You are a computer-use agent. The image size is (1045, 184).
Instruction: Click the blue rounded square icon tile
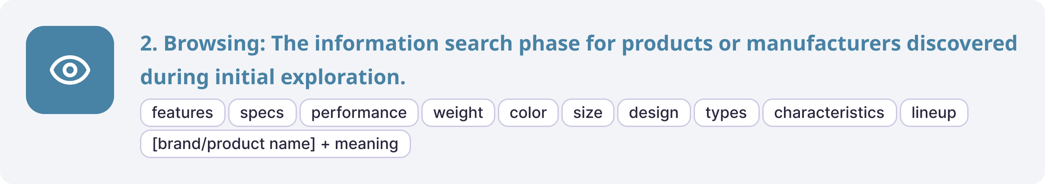point(70,70)
